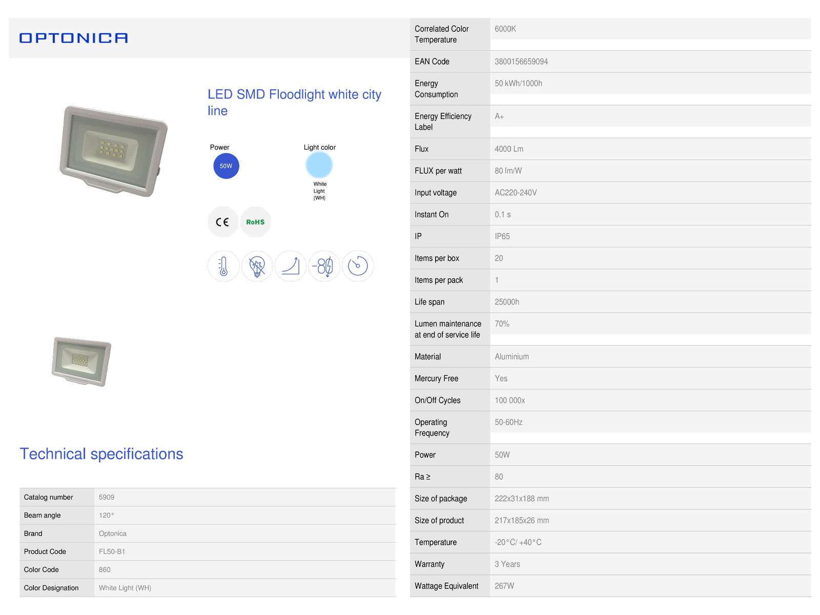This screenshot has height=615, width=820.
Task: Select product size 217x185x26 mm
Action: click(522, 521)
